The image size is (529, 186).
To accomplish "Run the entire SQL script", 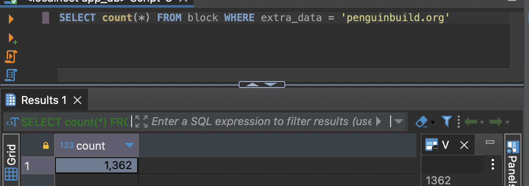I will (x=11, y=57).
